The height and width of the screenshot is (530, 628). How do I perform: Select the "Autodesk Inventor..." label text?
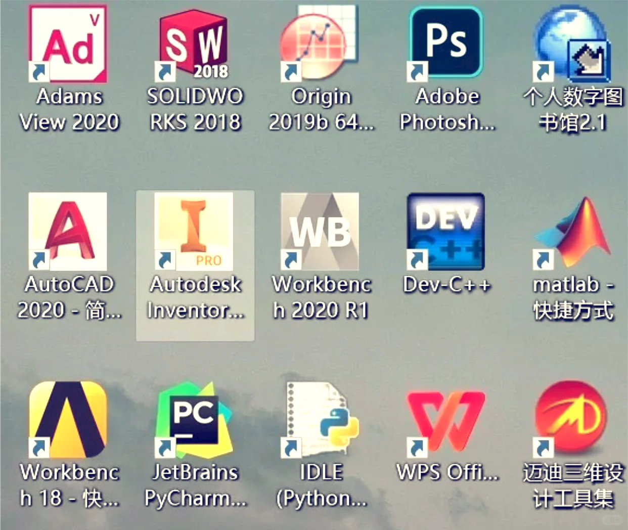point(196,297)
